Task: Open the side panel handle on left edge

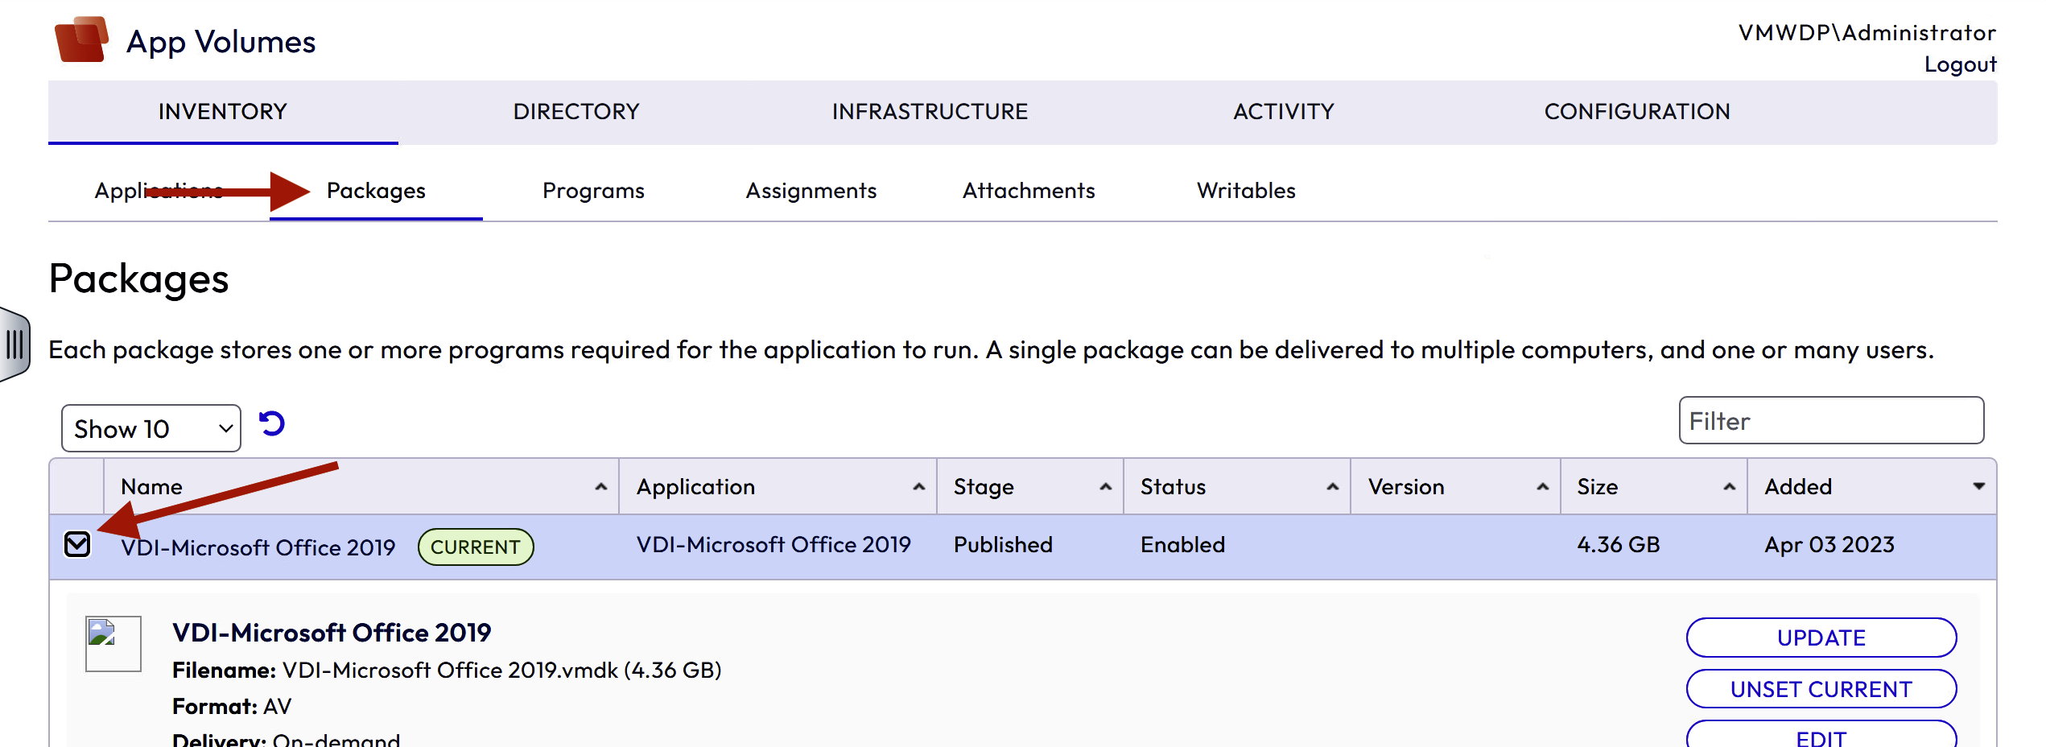Action: (x=14, y=345)
